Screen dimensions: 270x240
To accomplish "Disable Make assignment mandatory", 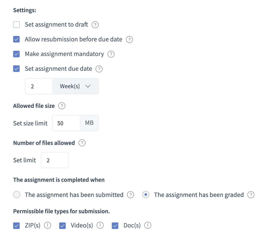I will tap(16, 54).
